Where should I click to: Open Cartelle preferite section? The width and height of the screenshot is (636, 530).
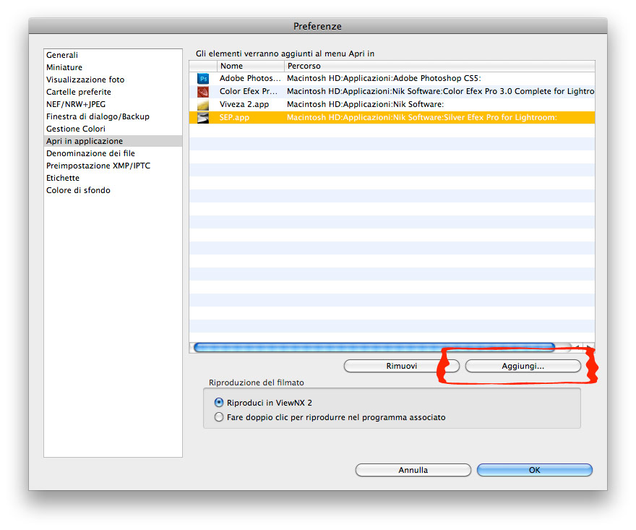[x=113, y=92]
